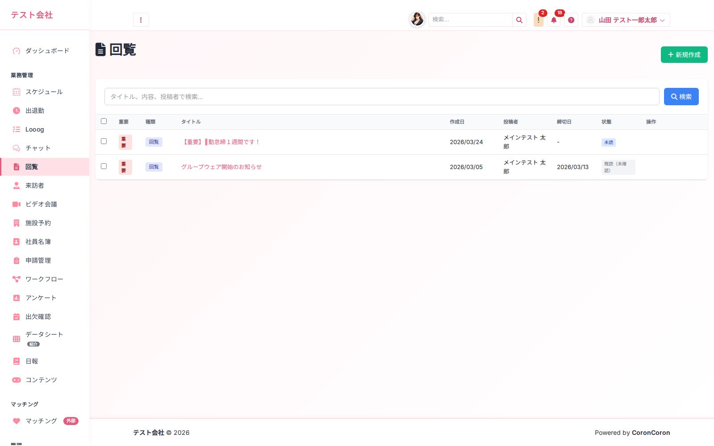The width and height of the screenshot is (714, 446).
Task: Click the 新規作成 button
Action: (684, 55)
